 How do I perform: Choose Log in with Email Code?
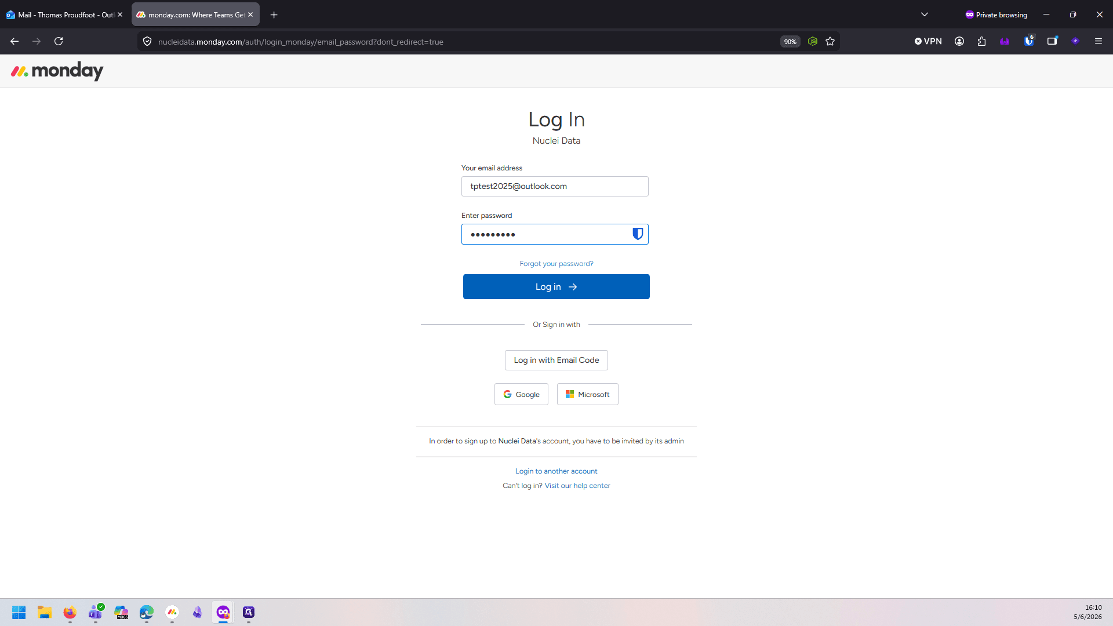(556, 360)
